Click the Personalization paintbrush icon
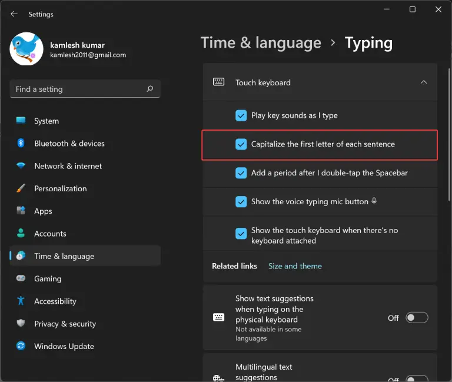The width and height of the screenshot is (452, 382). pos(21,188)
